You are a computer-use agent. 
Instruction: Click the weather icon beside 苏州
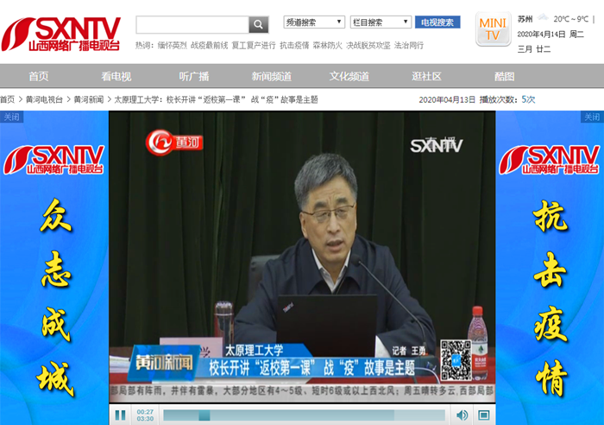point(543,18)
